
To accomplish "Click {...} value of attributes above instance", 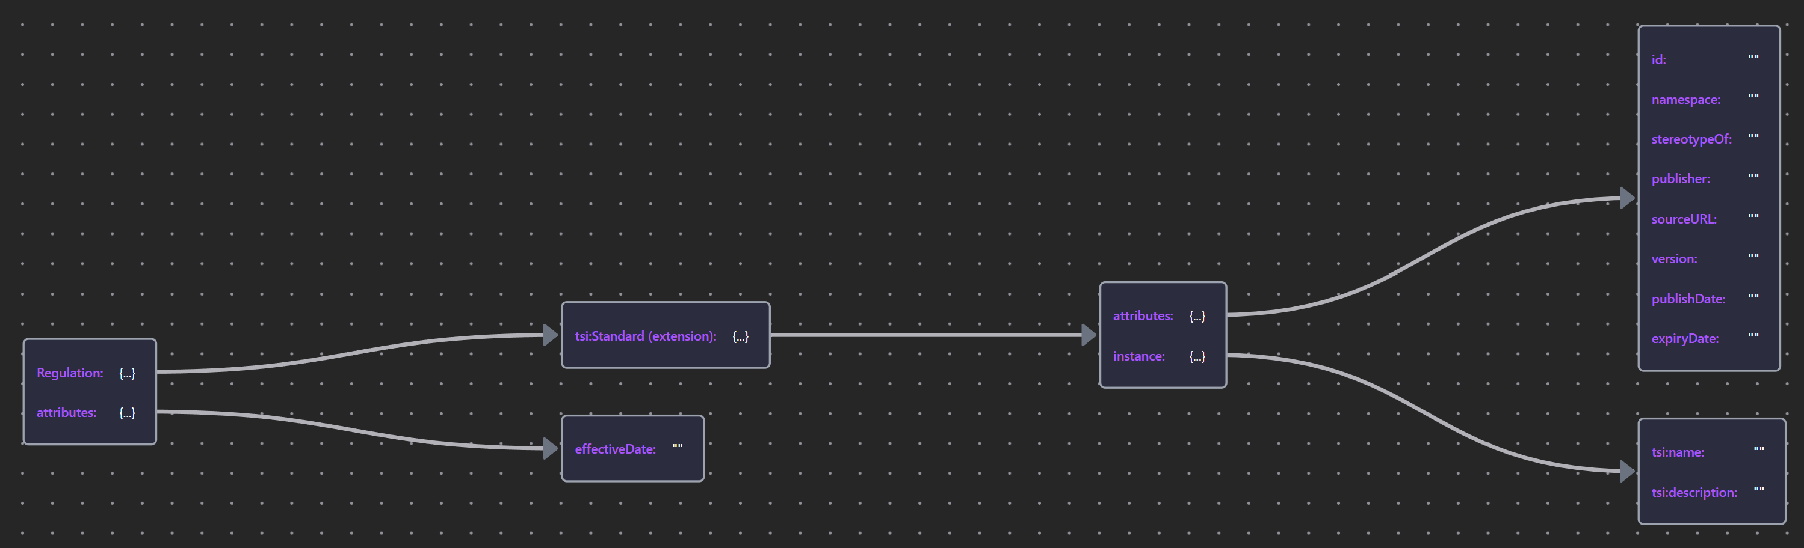I will point(1197,316).
